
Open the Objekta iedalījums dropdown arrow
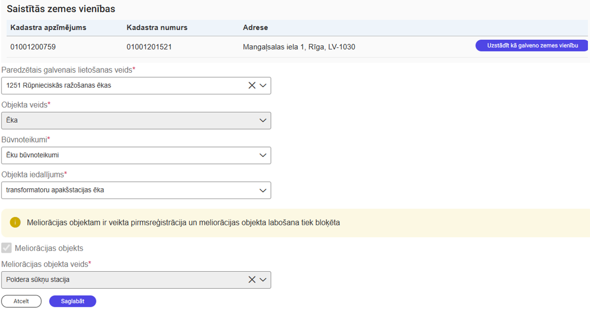pos(263,190)
